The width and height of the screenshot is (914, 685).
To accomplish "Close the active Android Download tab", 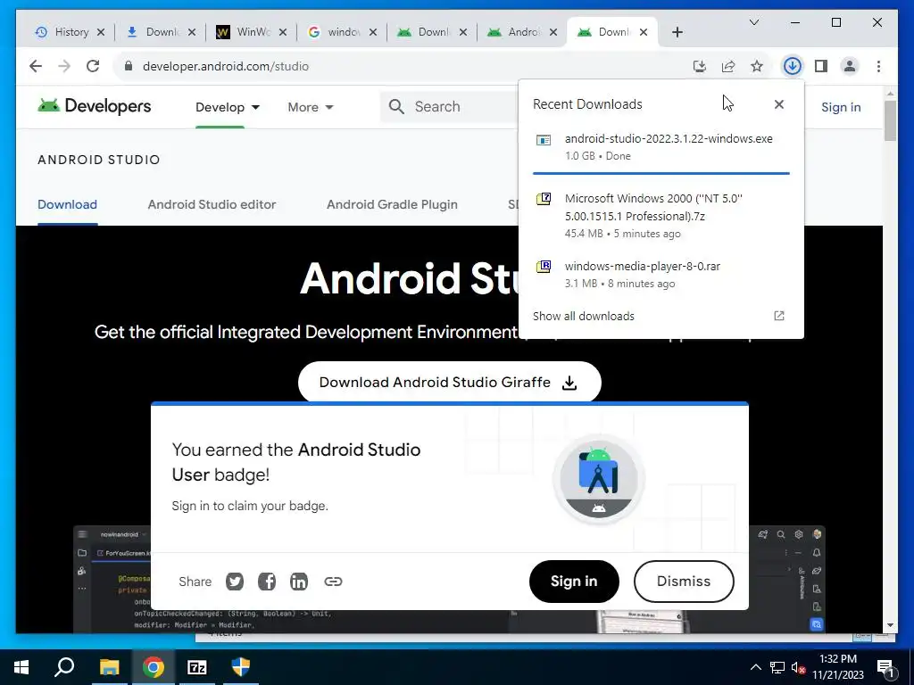I will pos(644,32).
